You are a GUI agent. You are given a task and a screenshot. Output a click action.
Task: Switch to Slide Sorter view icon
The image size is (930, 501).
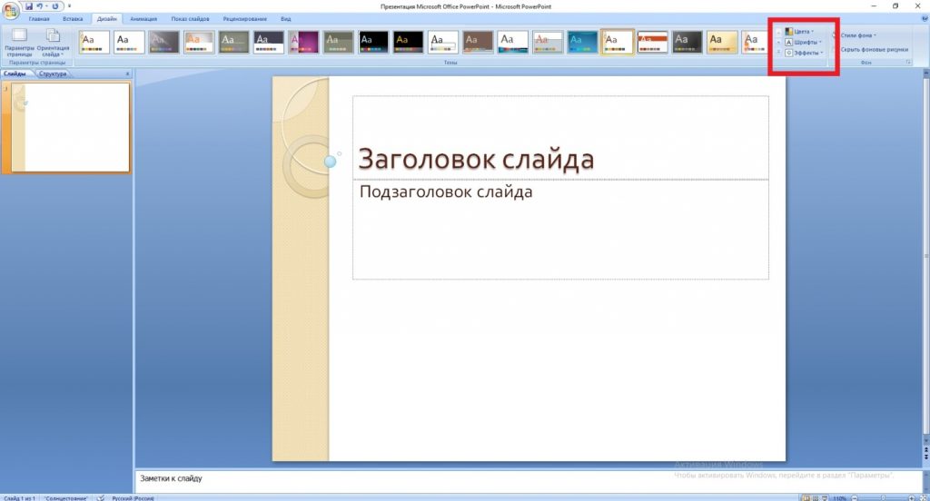pos(816,498)
